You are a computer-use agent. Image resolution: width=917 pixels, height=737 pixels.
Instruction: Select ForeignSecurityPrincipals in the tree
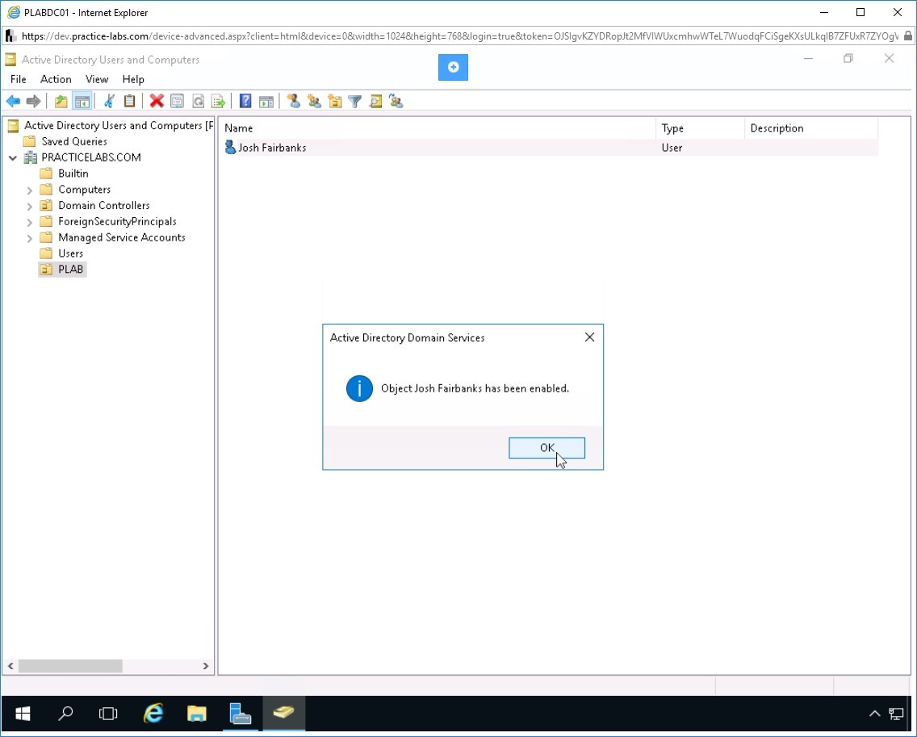[x=117, y=221]
